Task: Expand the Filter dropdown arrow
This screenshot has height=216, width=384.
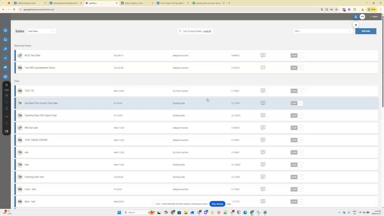Action: click(x=350, y=31)
